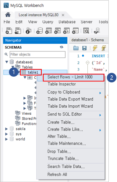Open the Tools menu
Screen dimensions: 117x182
click(x=103, y=22)
